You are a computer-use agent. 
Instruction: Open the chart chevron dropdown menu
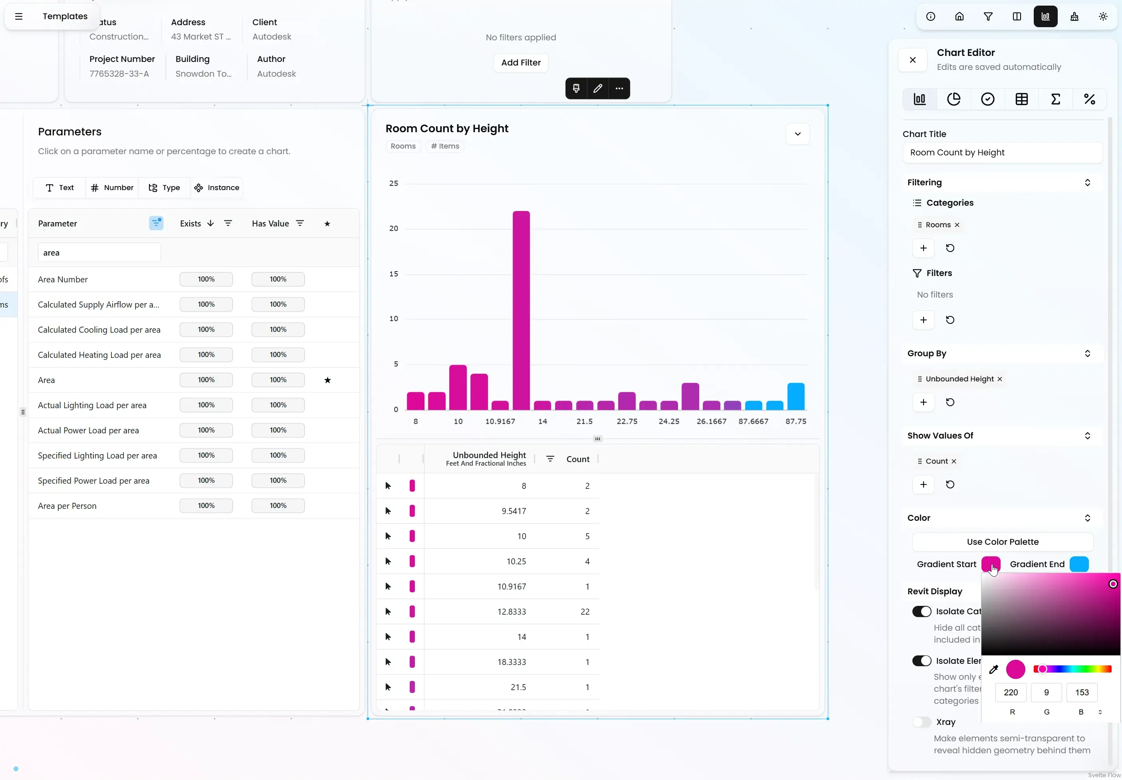pyautogui.click(x=797, y=134)
